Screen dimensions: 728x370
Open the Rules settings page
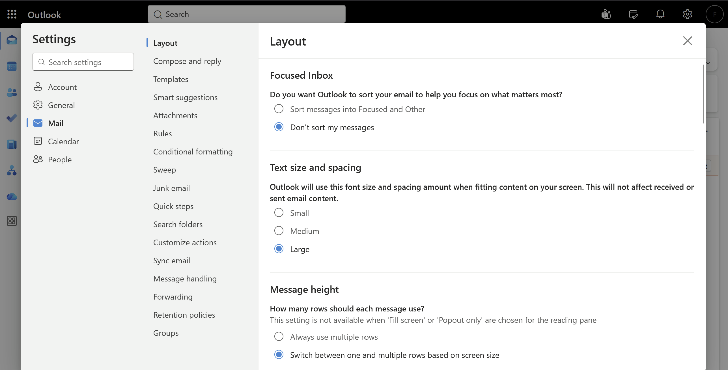162,134
